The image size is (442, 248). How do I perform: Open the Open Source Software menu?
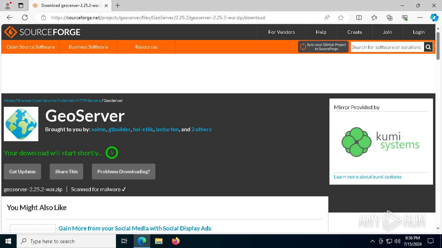click(x=30, y=47)
